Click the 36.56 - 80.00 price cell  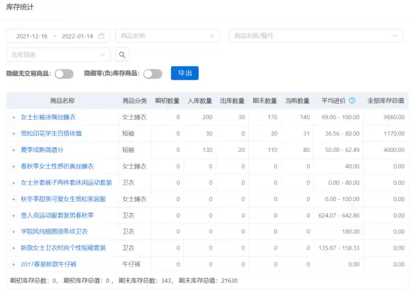(x=342, y=133)
